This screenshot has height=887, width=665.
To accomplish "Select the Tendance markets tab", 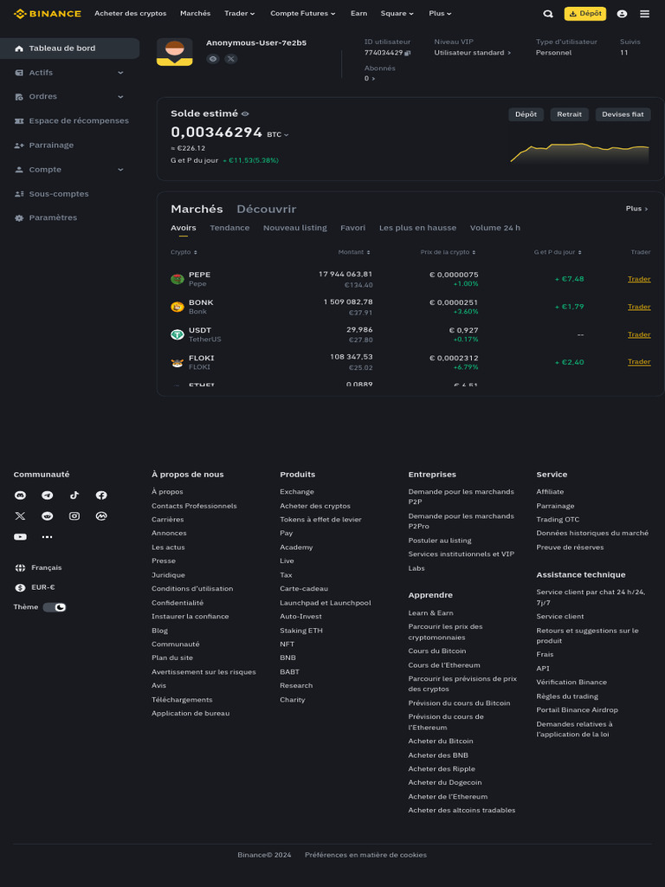I will click(229, 228).
